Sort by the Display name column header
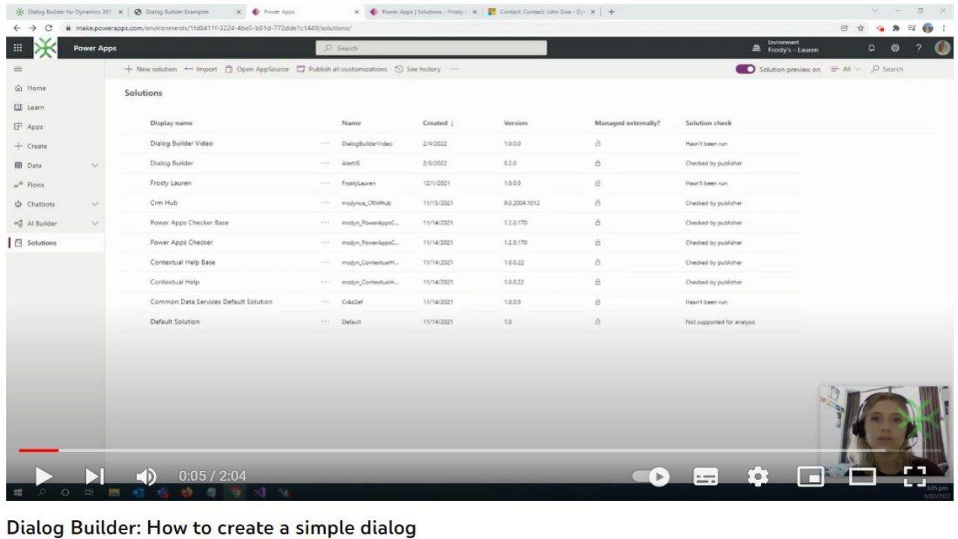This screenshot has height=539, width=958. 171,123
